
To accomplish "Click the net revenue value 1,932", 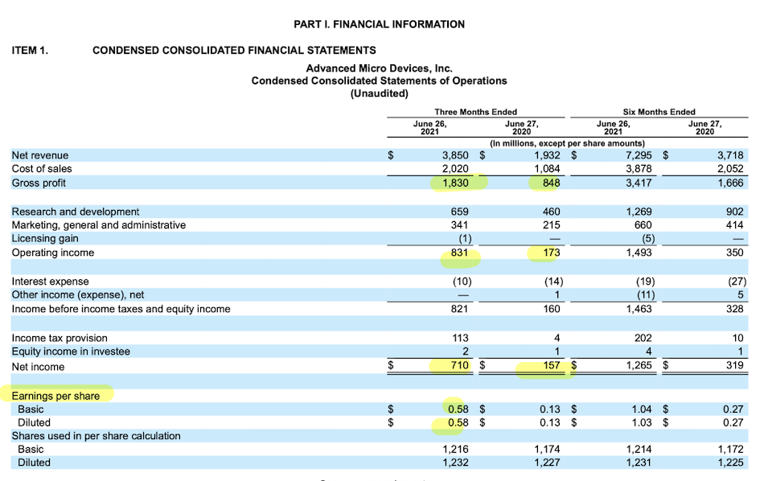I will (547, 155).
